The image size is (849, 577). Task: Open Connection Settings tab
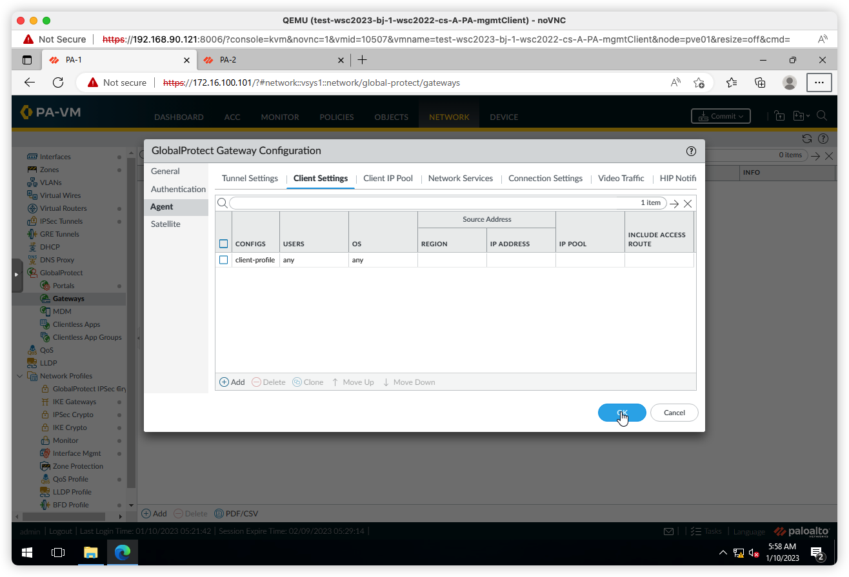point(545,179)
